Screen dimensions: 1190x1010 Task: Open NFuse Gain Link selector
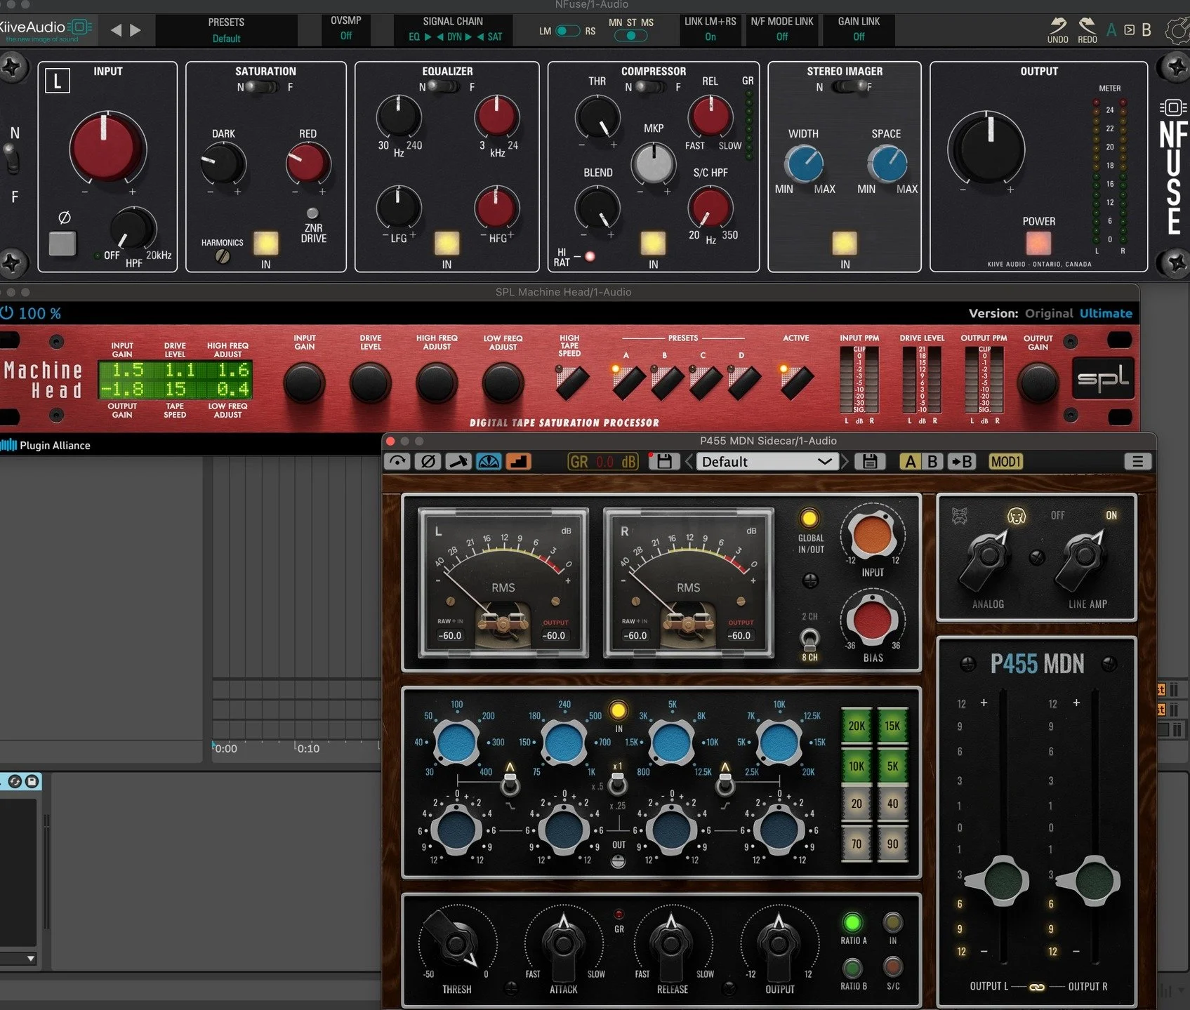(x=859, y=29)
